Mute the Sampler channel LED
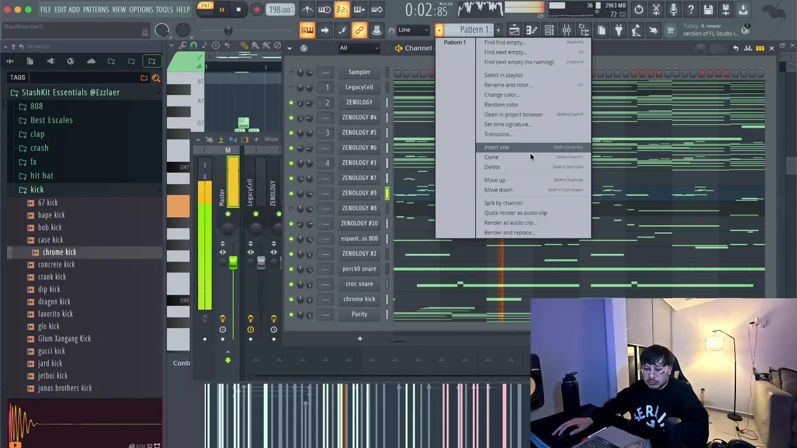The image size is (797, 448). tap(291, 72)
